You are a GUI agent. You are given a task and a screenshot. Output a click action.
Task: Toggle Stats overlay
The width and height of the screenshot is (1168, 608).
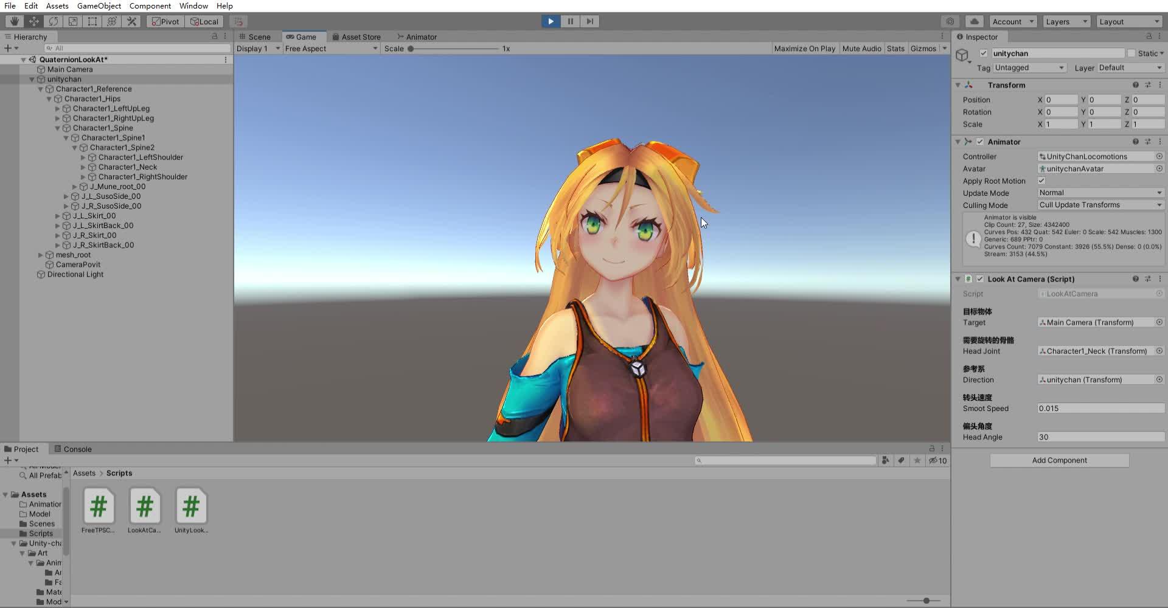[x=895, y=49]
